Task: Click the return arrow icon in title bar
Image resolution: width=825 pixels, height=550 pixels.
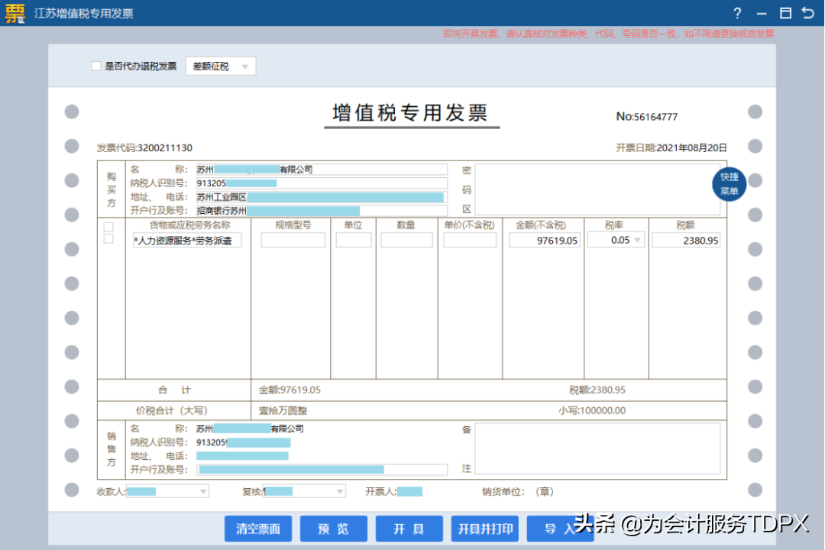Action: (807, 14)
